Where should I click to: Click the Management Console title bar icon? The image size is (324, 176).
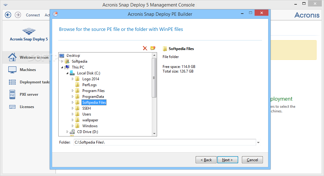[x=6, y=5]
